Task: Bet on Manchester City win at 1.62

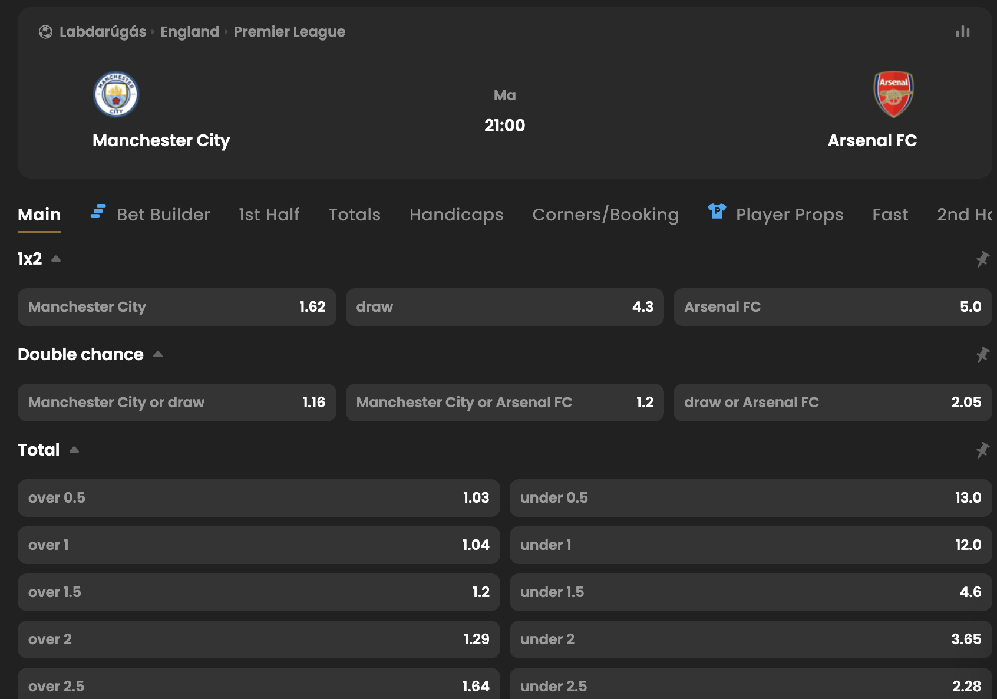Action: pyautogui.click(x=177, y=307)
